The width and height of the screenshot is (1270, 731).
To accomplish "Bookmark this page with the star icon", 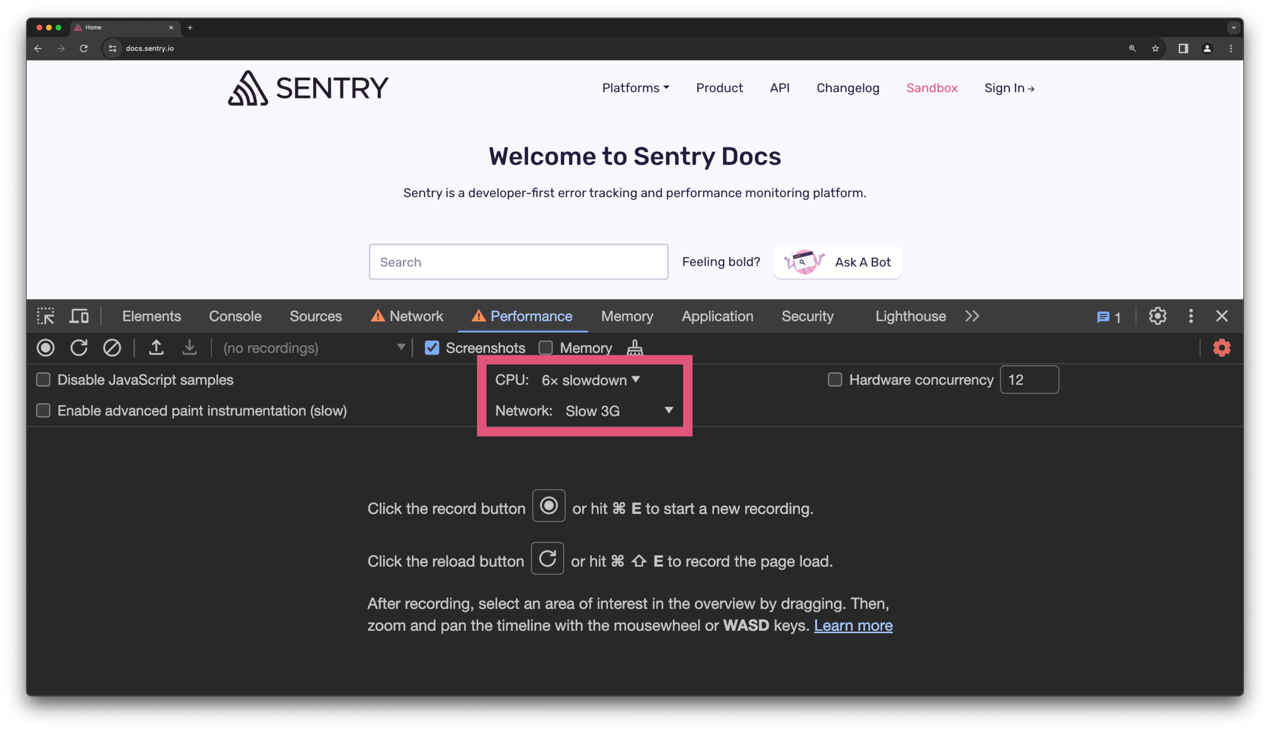I will (x=1156, y=48).
